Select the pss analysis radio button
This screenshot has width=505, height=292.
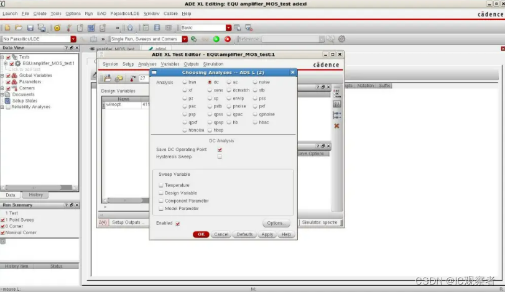[x=255, y=98]
